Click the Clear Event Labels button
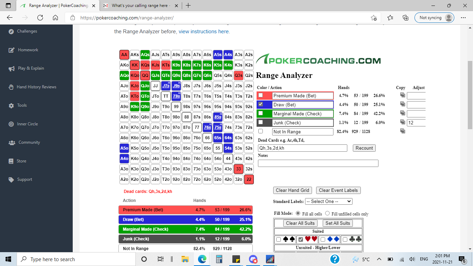This screenshot has height=266, width=473. click(339, 190)
